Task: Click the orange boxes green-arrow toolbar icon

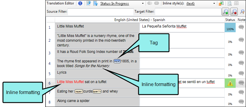Action: 221,4
